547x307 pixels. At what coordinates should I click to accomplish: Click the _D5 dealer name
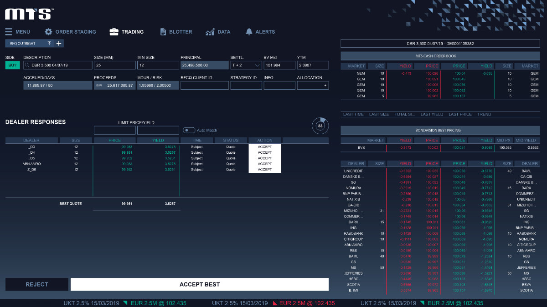click(x=32, y=158)
